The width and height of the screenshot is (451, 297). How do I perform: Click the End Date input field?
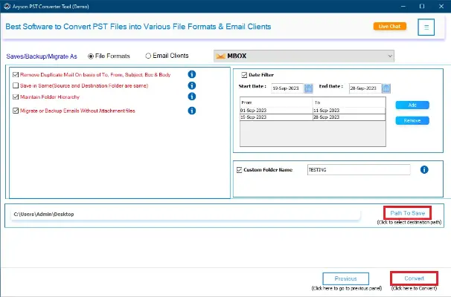[x=365, y=88]
